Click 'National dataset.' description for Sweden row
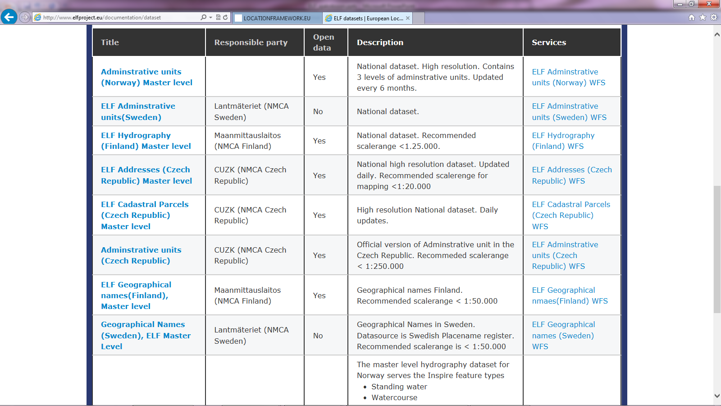The height and width of the screenshot is (406, 721). (x=388, y=111)
